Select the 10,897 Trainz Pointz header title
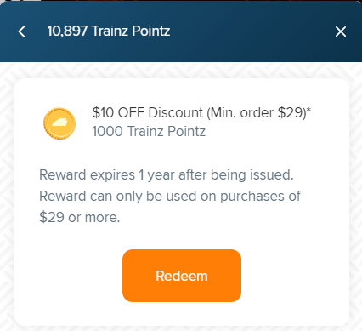 109,31
